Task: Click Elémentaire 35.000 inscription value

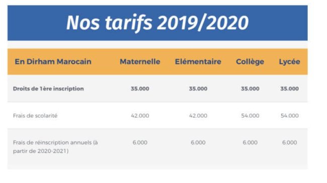Action: 198,89
